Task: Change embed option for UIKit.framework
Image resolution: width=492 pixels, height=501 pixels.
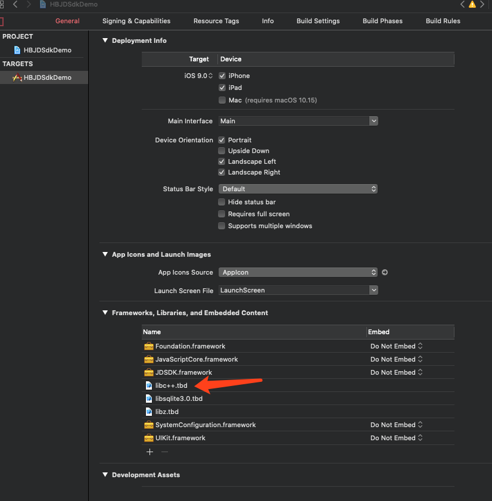Action: click(x=396, y=438)
